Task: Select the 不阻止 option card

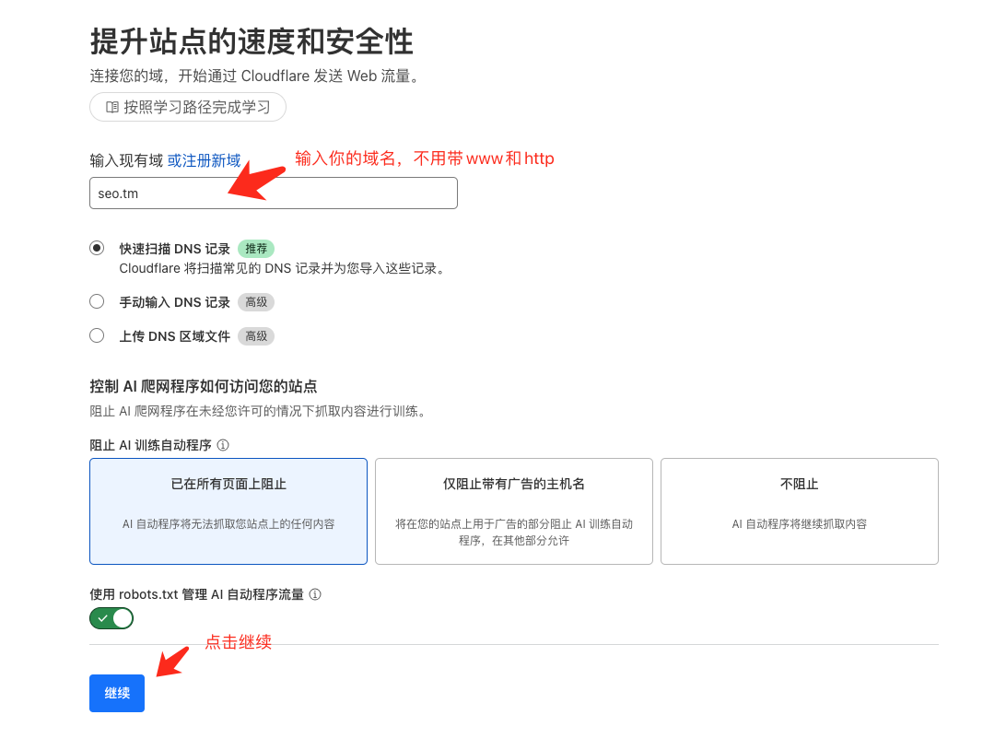Action: 799,510
